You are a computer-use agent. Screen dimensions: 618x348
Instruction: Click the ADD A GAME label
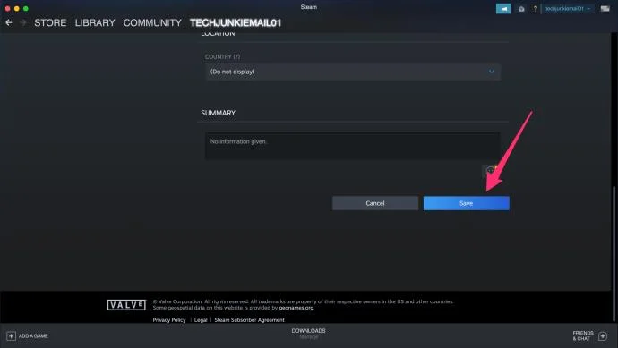33,335
